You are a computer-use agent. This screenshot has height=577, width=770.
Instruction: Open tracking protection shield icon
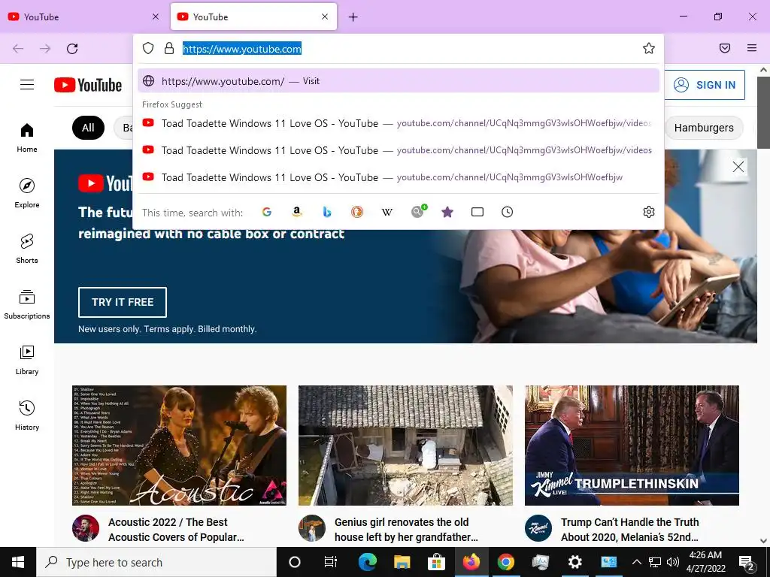[148, 48]
